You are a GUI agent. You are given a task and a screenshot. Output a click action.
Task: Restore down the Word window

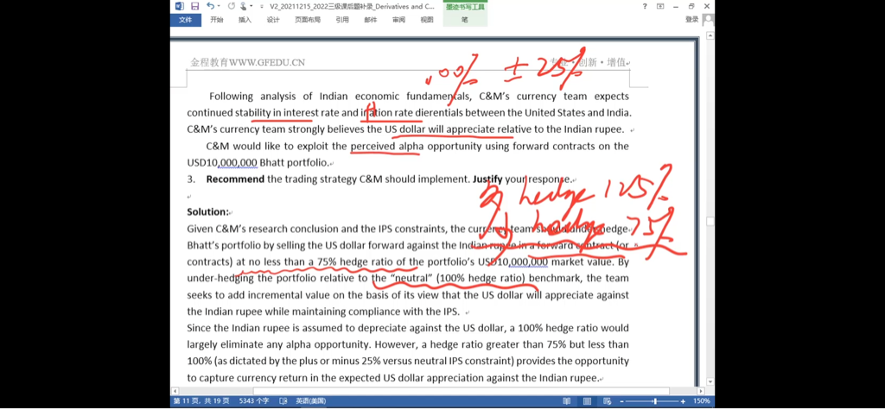pyautogui.click(x=691, y=6)
